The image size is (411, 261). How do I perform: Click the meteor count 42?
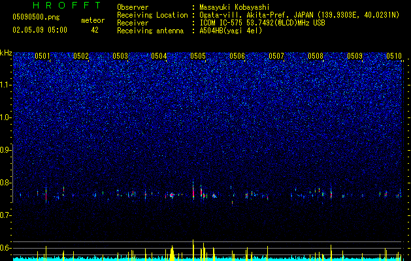(x=95, y=30)
